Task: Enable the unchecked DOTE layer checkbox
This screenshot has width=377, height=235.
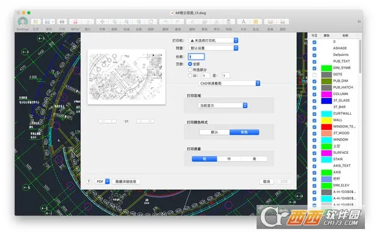Action: coord(314,75)
